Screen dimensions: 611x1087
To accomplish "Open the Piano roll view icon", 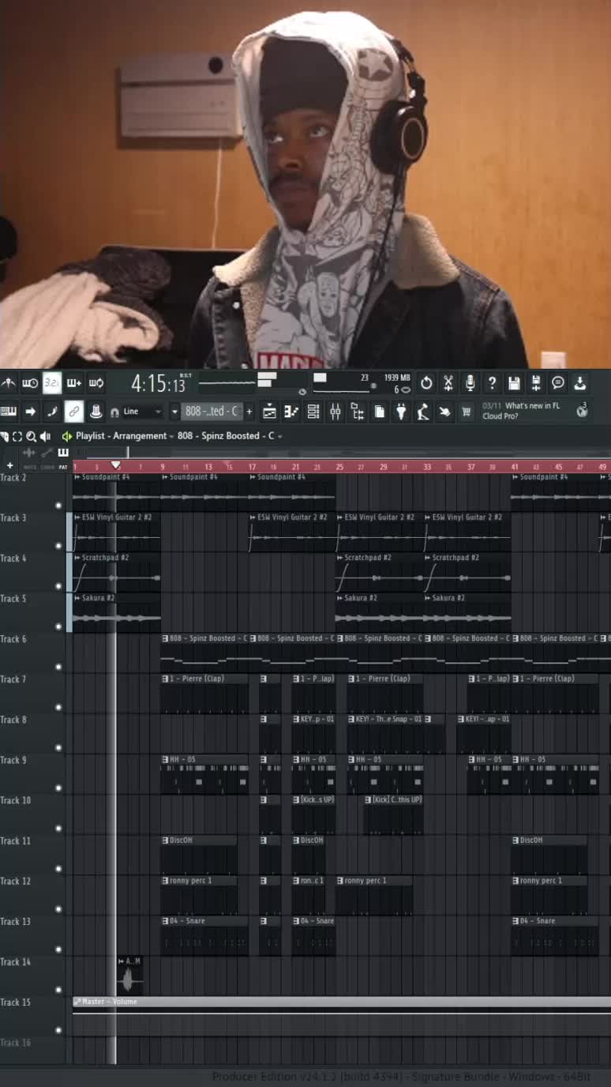I will (x=291, y=411).
